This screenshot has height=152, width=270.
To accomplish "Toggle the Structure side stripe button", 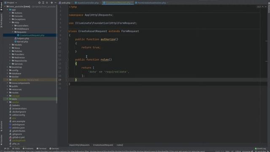I will pyautogui.click(x=1, y=126).
